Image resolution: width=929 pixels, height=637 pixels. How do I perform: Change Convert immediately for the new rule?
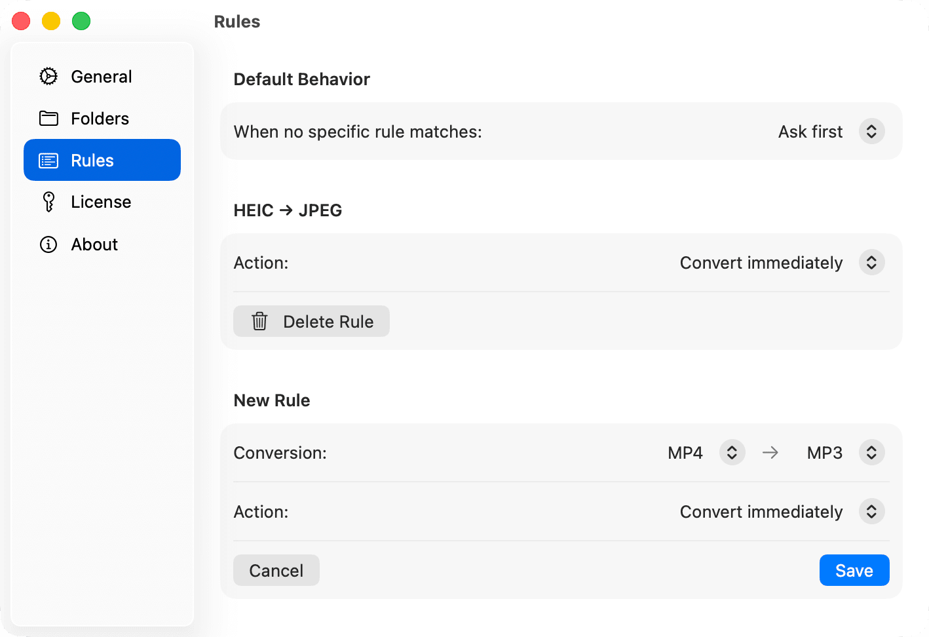pyautogui.click(x=871, y=511)
